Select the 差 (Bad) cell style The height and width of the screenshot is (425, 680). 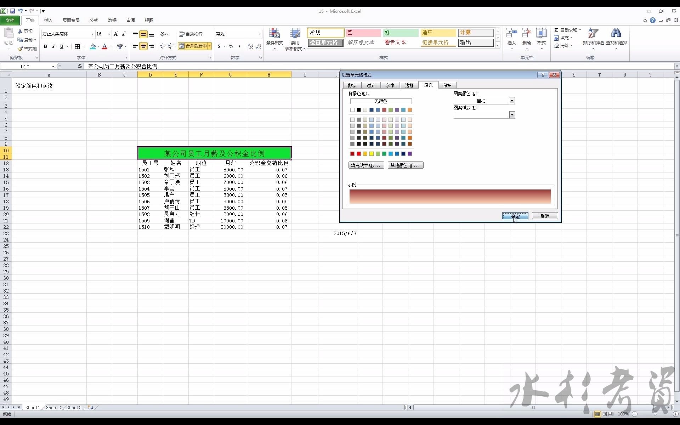coord(363,33)
